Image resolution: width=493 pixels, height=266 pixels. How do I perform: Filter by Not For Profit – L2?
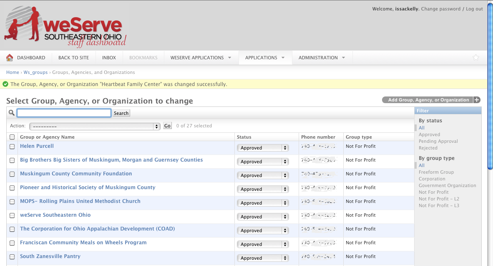(x=439, y=199)
